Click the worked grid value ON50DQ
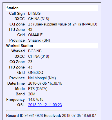Screen dimensions: 112x120 coord(36,72)
